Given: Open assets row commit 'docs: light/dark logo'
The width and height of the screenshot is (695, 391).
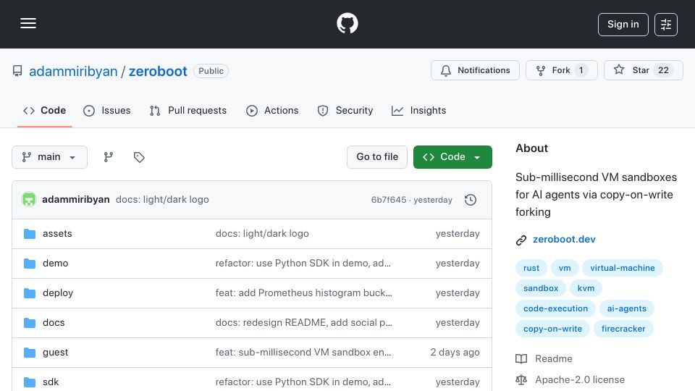Looking at the screenshot, I should [262, 234].
